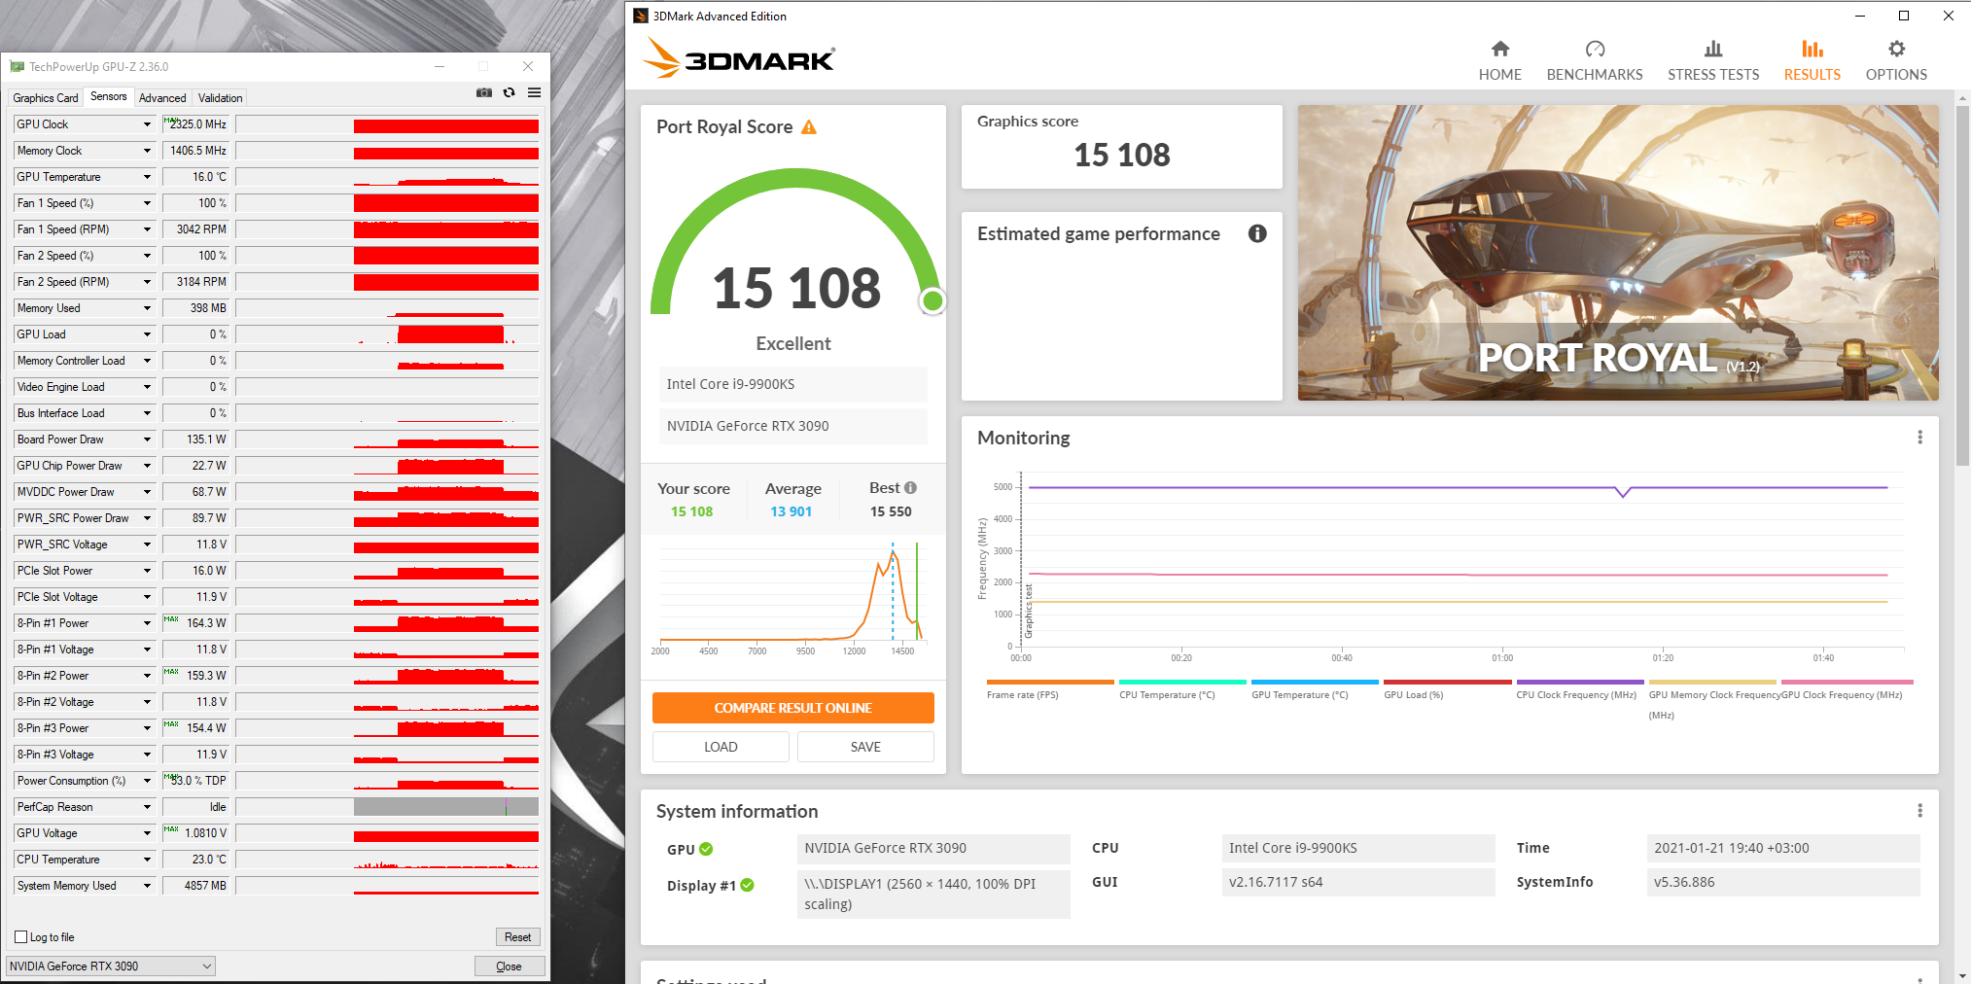1971x984 pixels.
Task: Click the GPU Load history graph in GPU-Z
Action: click(387, 334)
